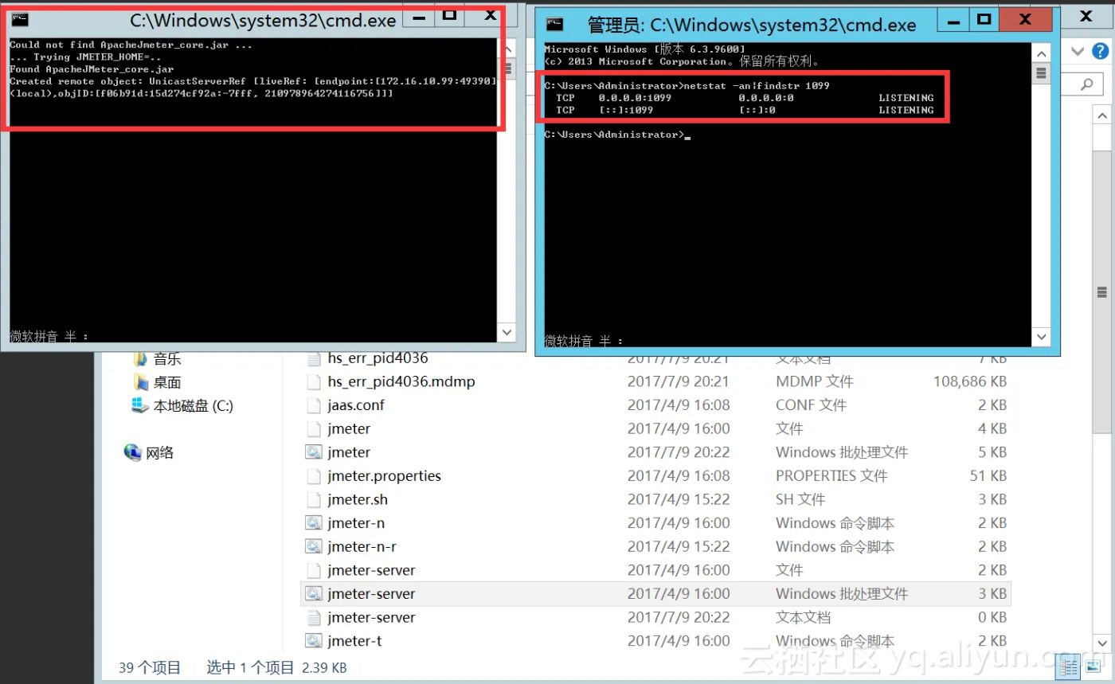This screenshot has height=684, width=1115.
Task: Click the 本地磁盘 (C:) drive icon
Action: point(140,406)
